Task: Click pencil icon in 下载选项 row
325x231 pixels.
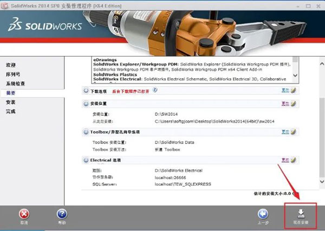Action: [293, 90]
